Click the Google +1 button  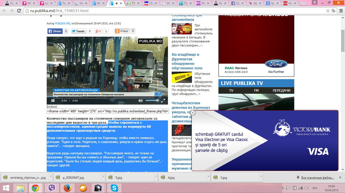point(98,31)
